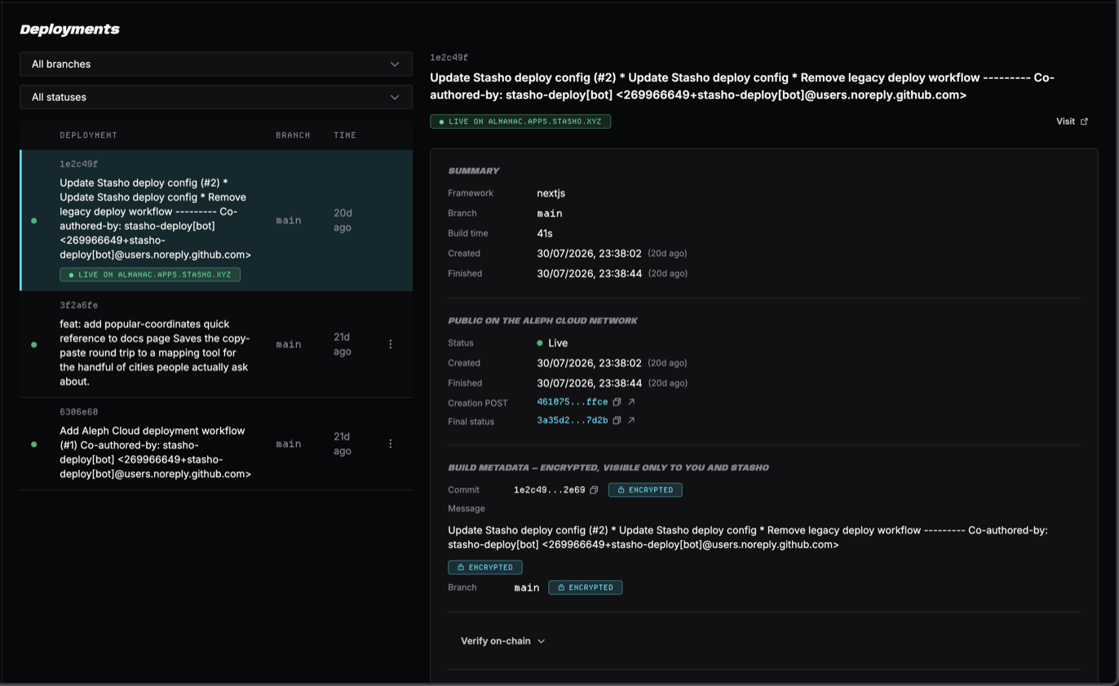Viewport: 1119px width, 686px height.
Task: Open the more options menu for deployment 3f2a6fe
Action: point(390,344)
